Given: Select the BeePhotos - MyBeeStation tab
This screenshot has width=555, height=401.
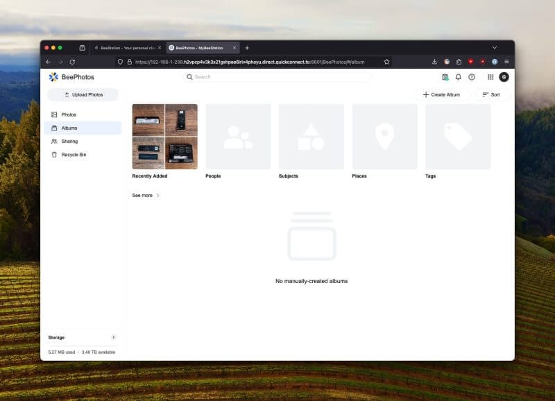Looking at the screenshot, I should pos(201,48).
